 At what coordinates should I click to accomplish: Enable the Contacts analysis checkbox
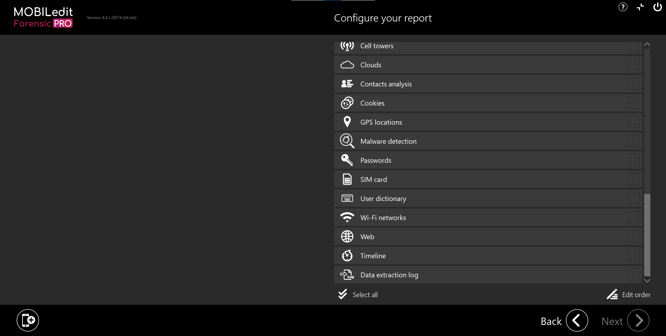pos(633,84)
